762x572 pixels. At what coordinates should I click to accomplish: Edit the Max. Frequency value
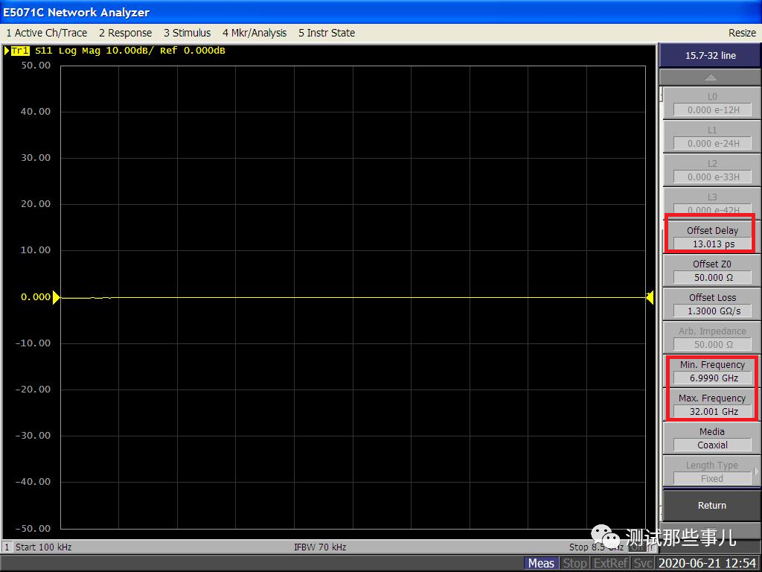712,411
